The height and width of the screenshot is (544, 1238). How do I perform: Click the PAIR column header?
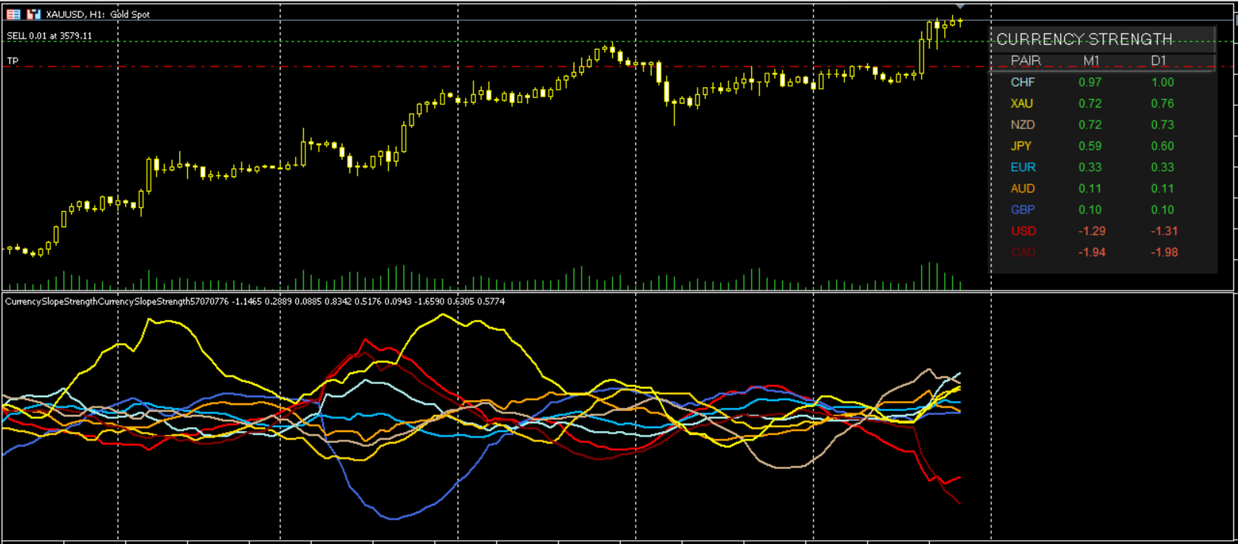1025,61
